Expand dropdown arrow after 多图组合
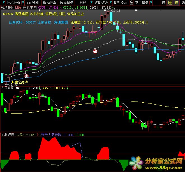This screenshot has height=172, width=185. [x=111, y=3]
